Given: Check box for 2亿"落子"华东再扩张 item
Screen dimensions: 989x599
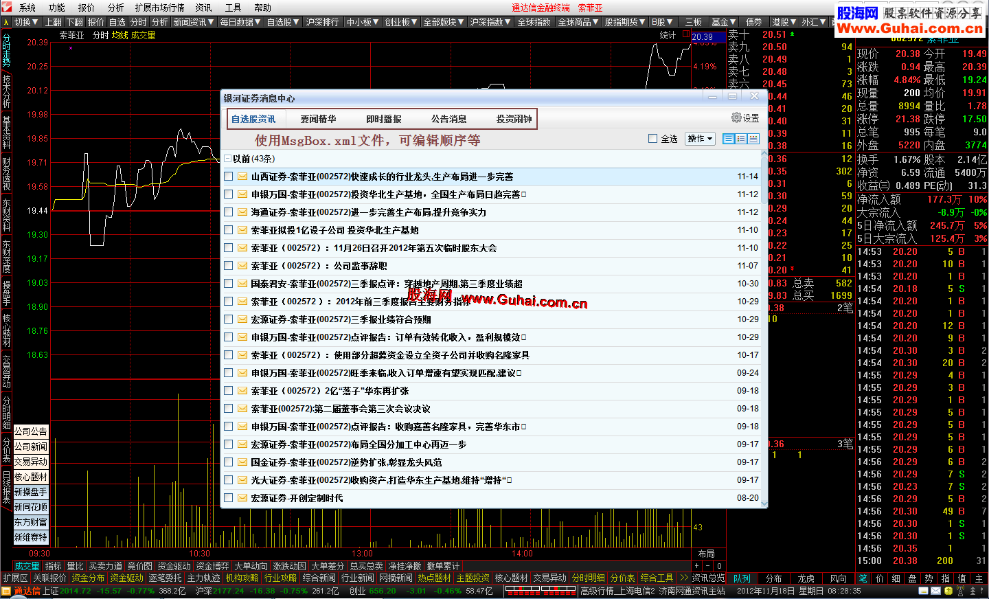Looking at the screenshot, I should (228, 391).
